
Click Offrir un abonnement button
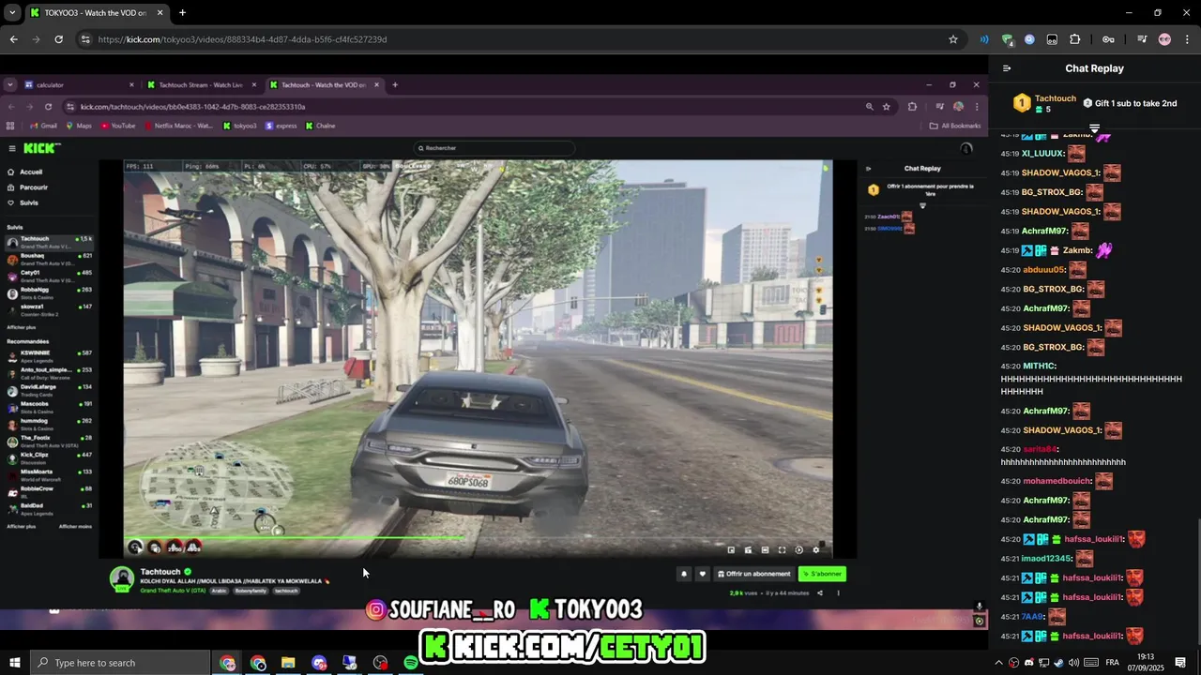tap(753, 574)
